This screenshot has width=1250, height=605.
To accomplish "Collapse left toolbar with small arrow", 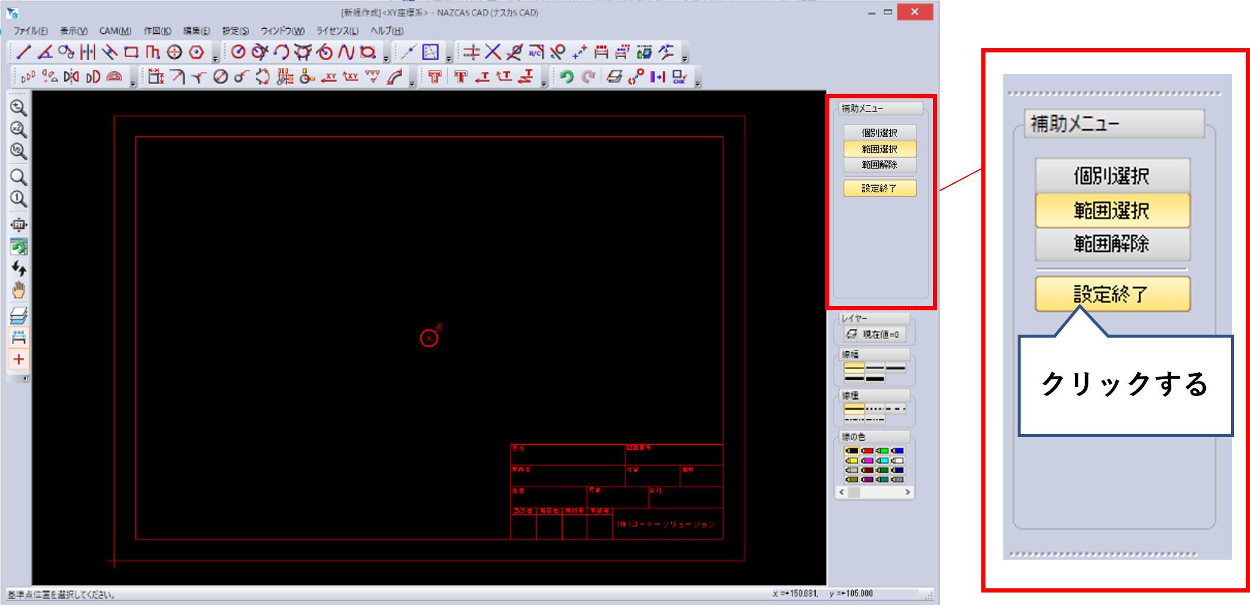I will [x=25, y=378].
